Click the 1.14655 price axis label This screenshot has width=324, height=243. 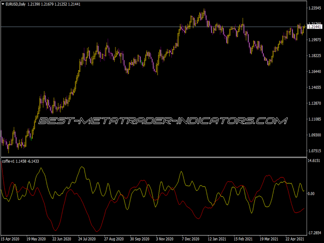(x=315, y=87)
